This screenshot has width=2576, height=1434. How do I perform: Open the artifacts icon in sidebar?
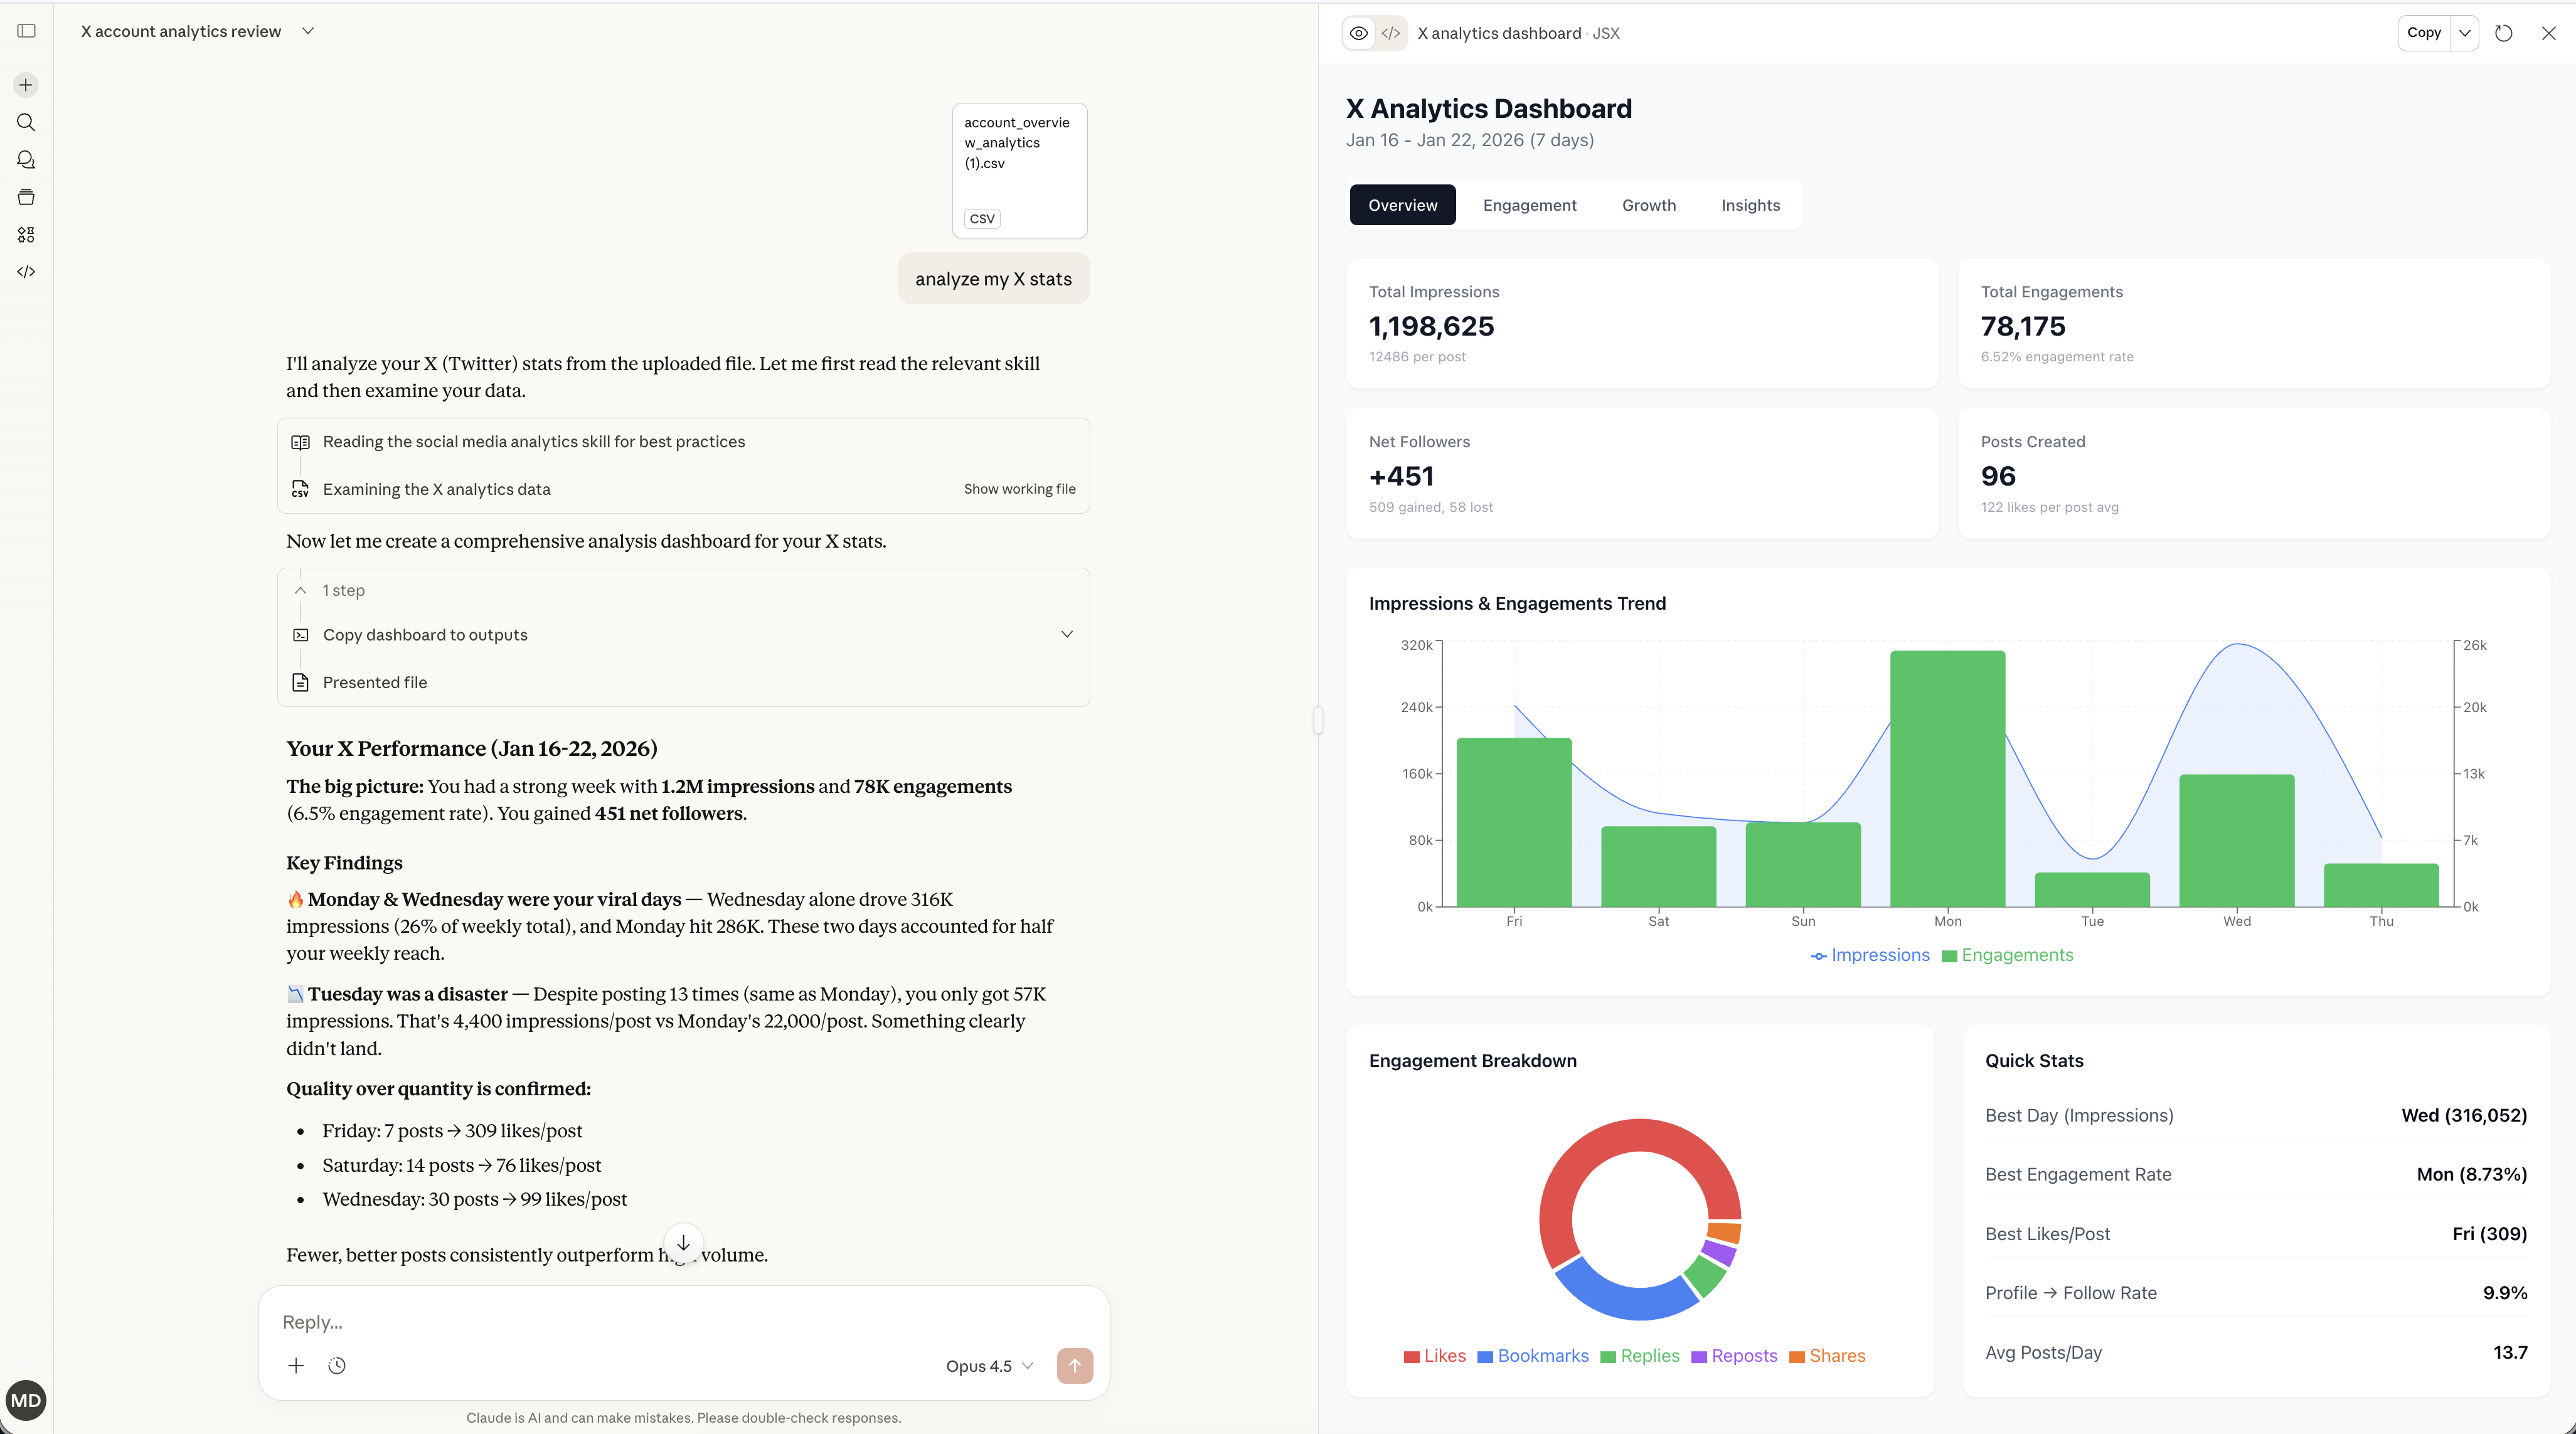(x=26, y=234)
